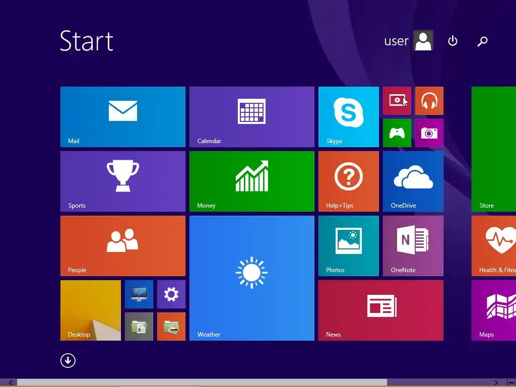Open the This PC monitor tile
Image resolution: width=516 pixels, height=387 pixels.
(139, 294)
